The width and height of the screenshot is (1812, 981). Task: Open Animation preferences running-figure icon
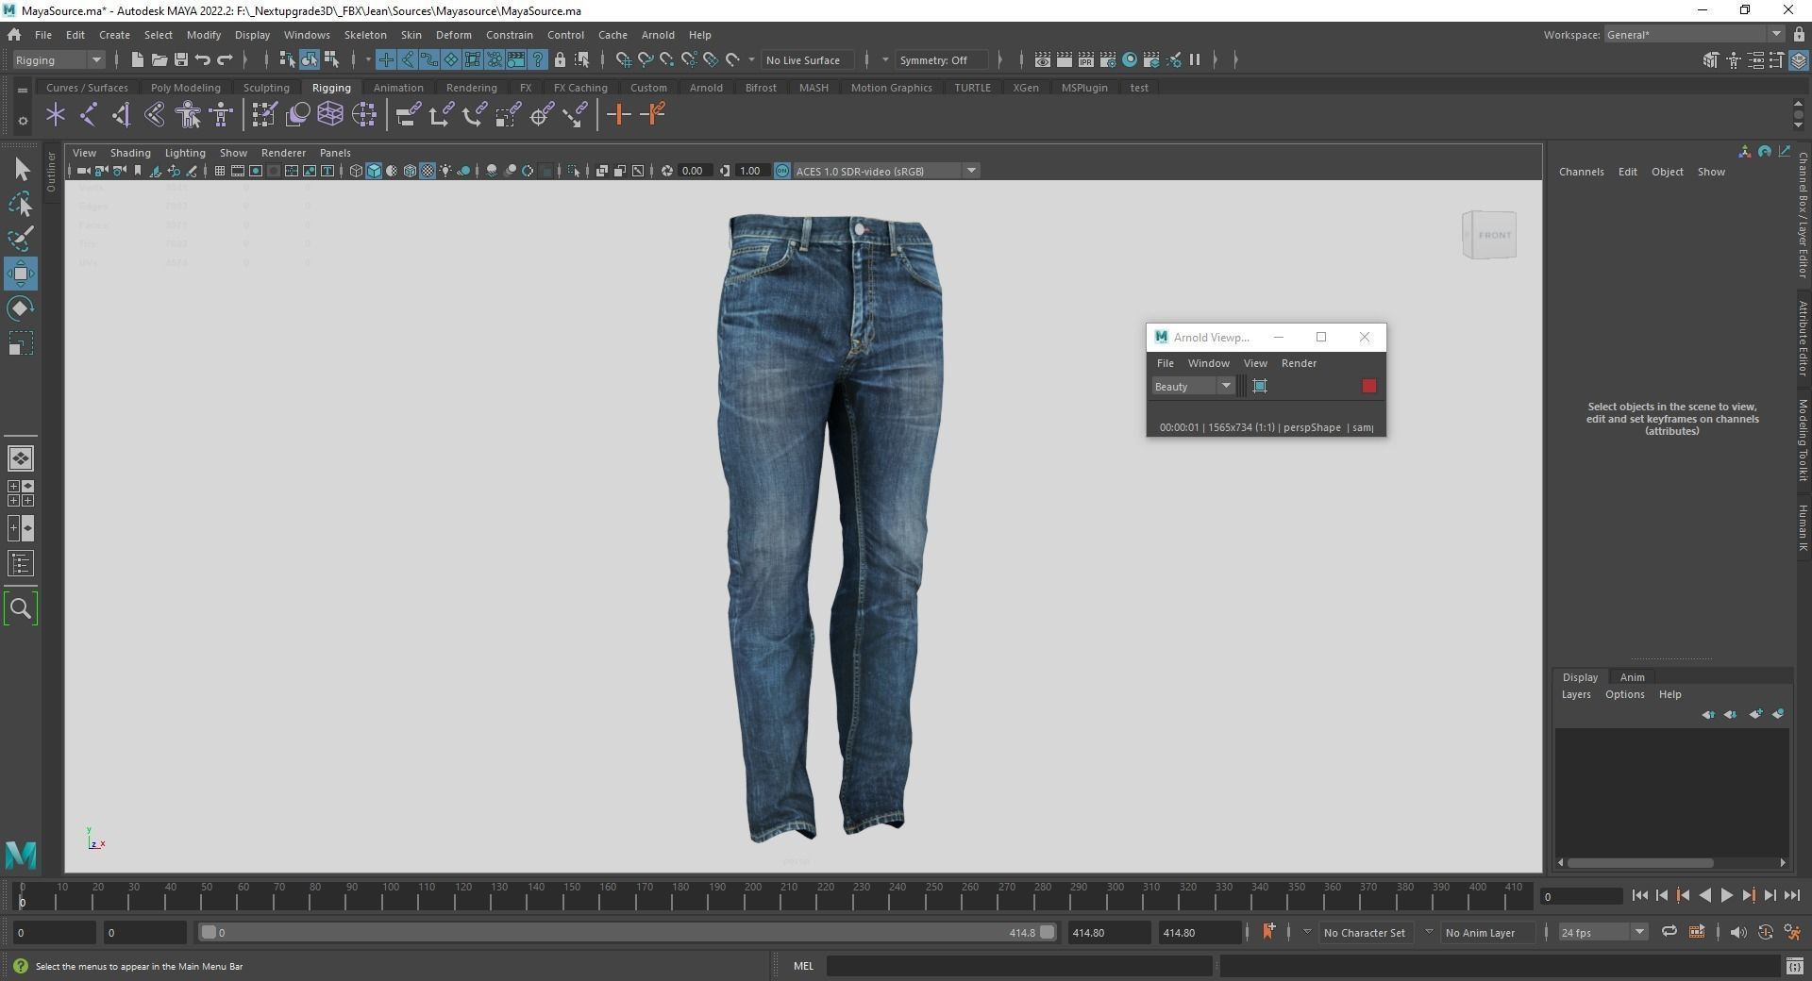pyautogui.click(x=1790, y=932)
